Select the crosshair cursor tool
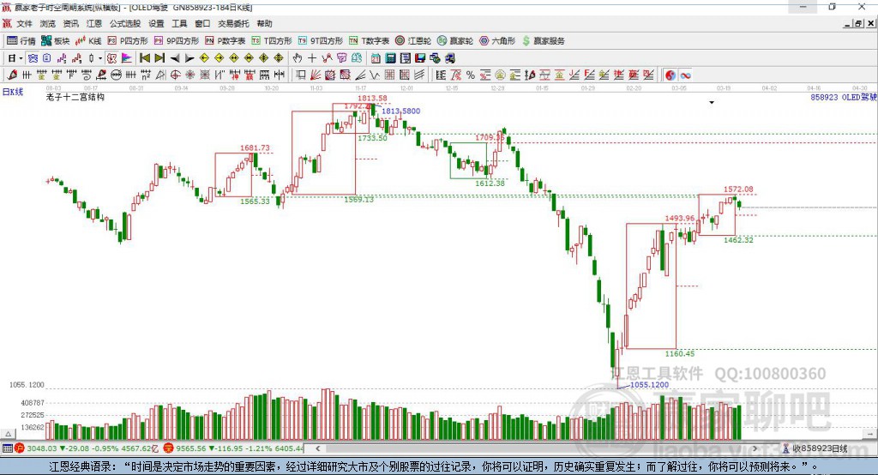Viewport: 878px width, 475px height. click(312, 57)
